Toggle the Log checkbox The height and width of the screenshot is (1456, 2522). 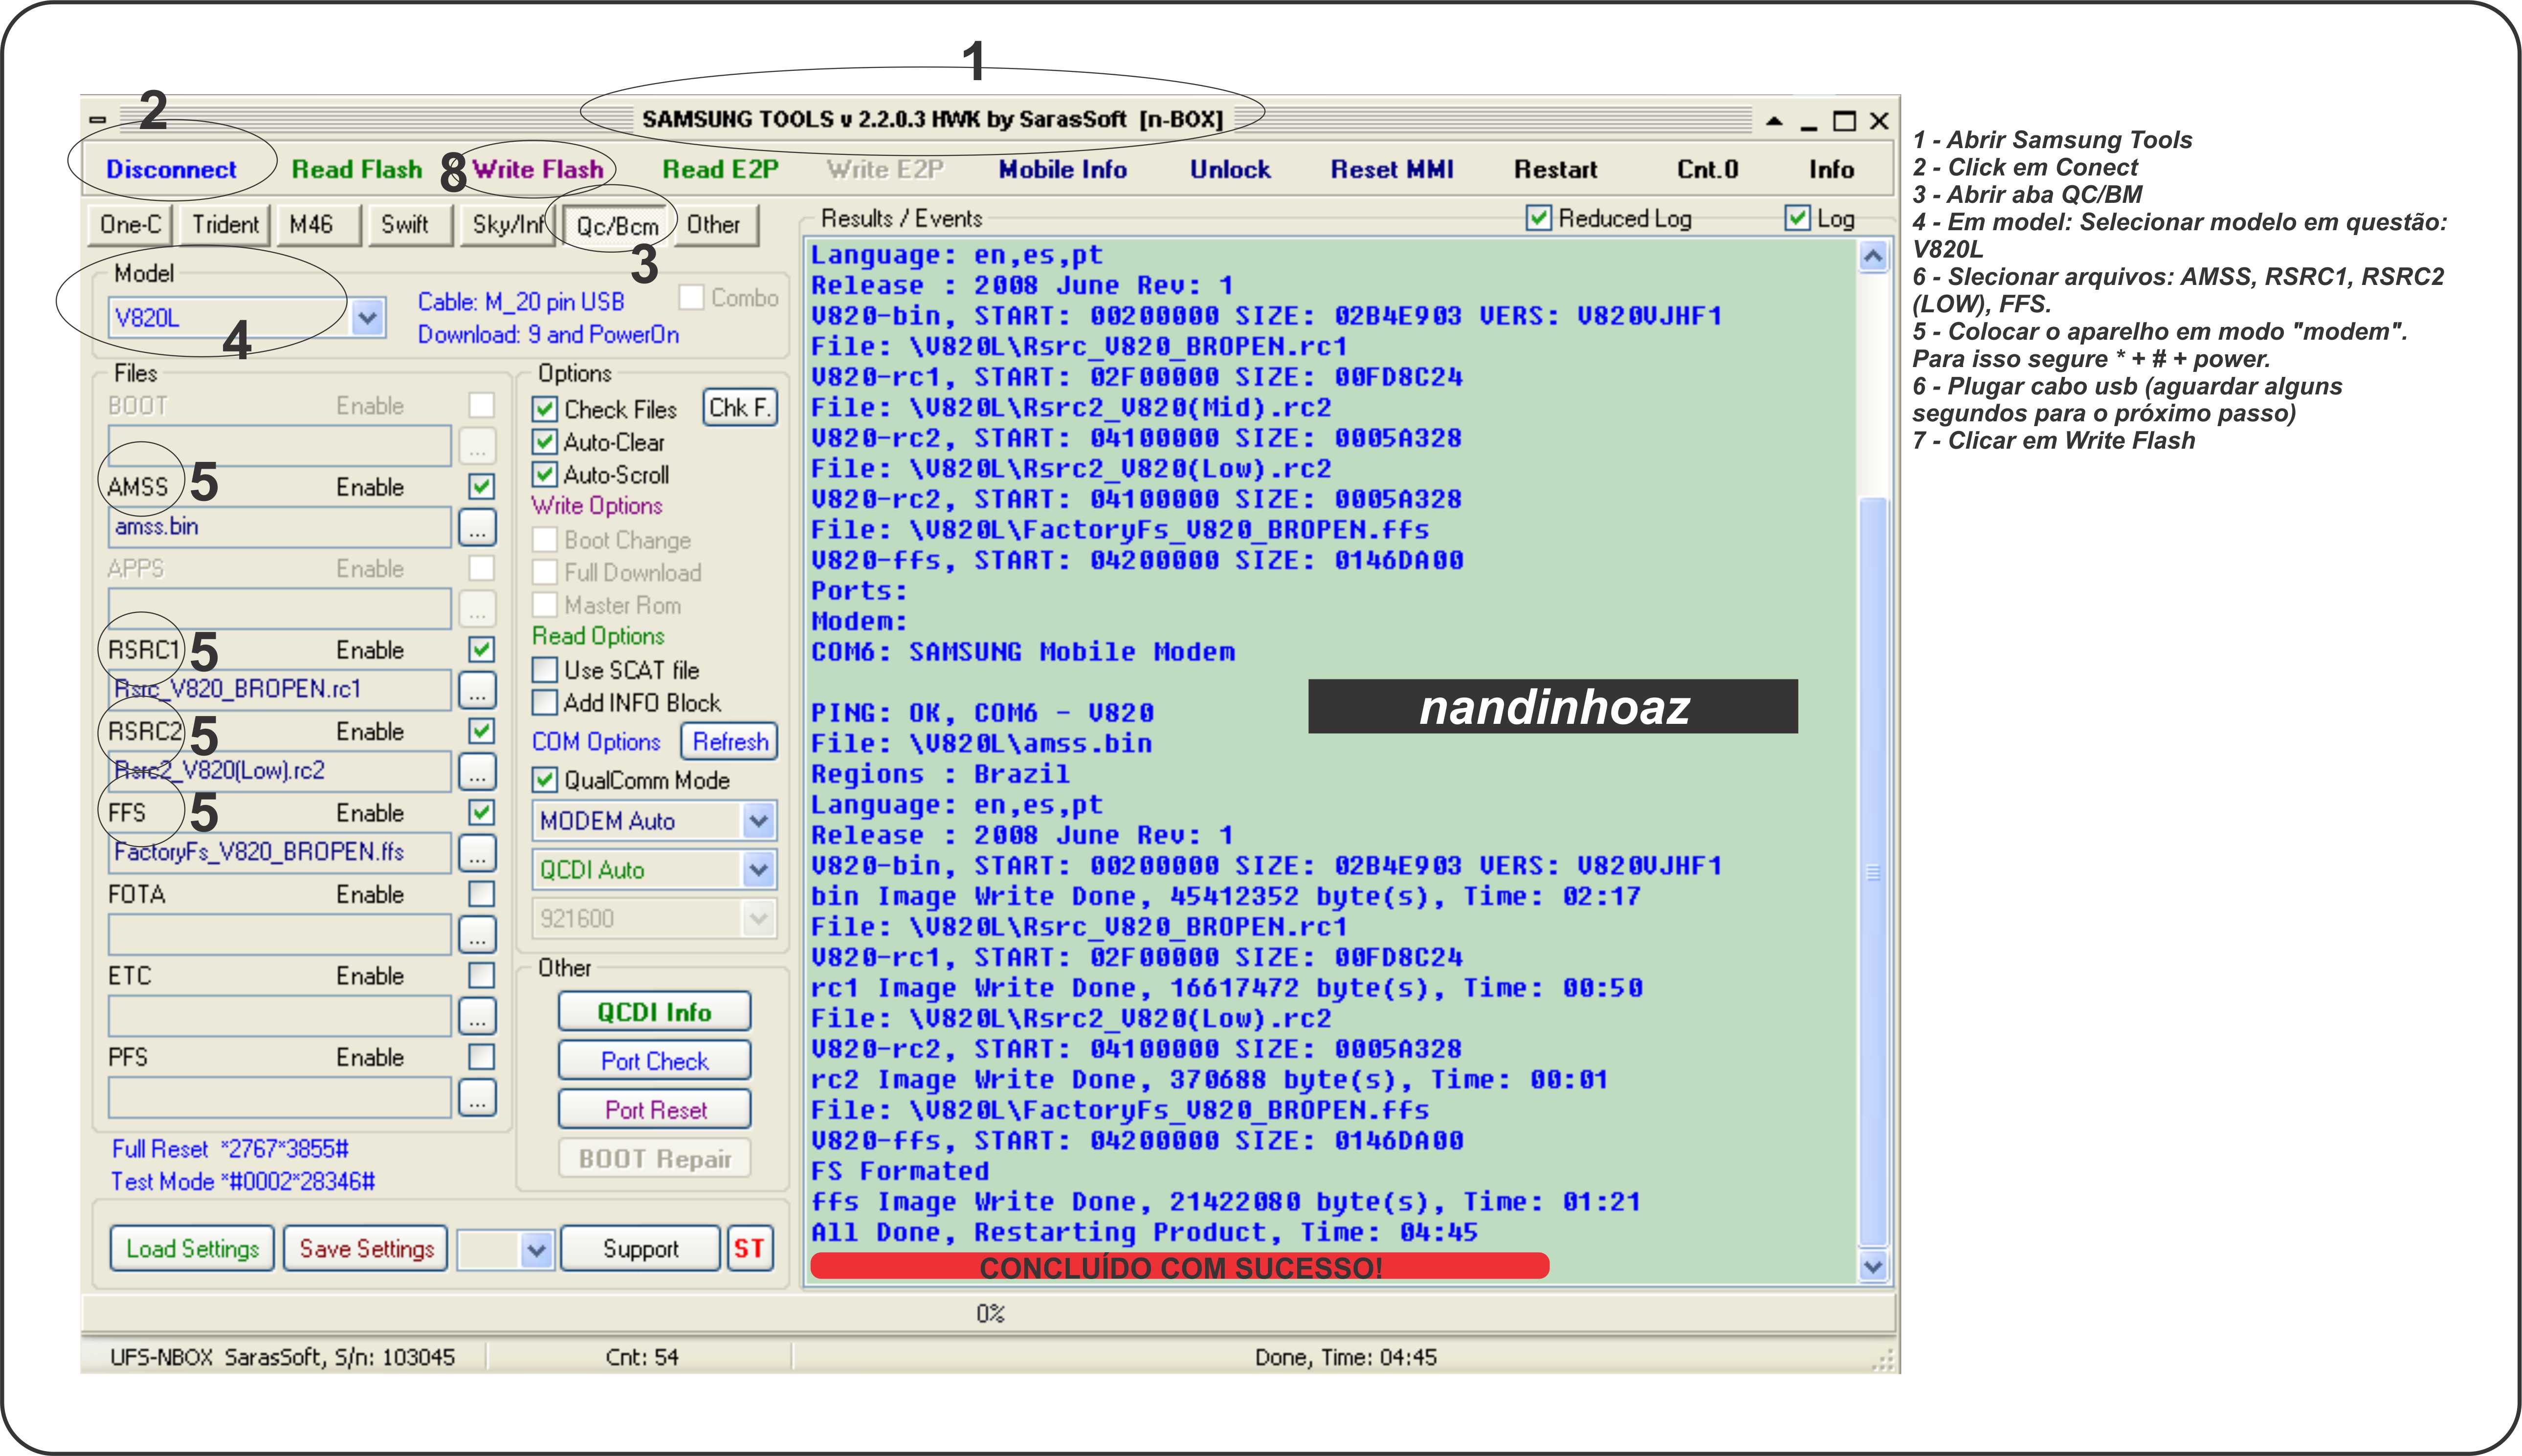1798,218
